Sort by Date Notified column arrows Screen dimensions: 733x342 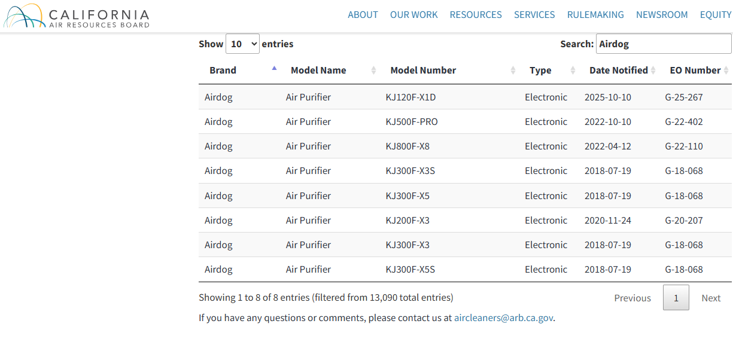653,71
